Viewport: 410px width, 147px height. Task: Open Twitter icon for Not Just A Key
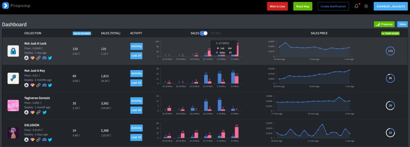50,85
